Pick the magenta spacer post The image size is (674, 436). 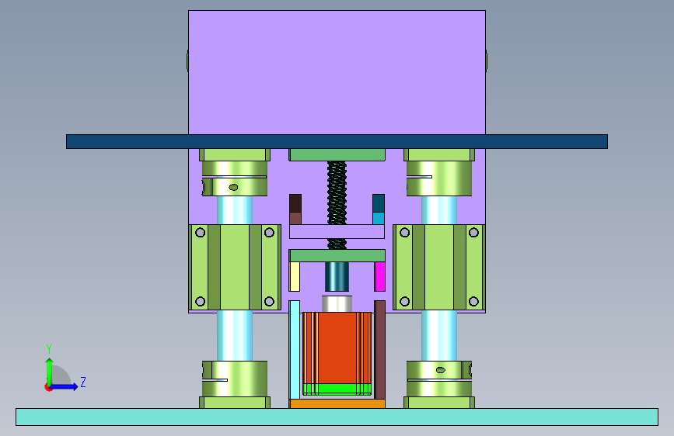(x=380, y=277)
